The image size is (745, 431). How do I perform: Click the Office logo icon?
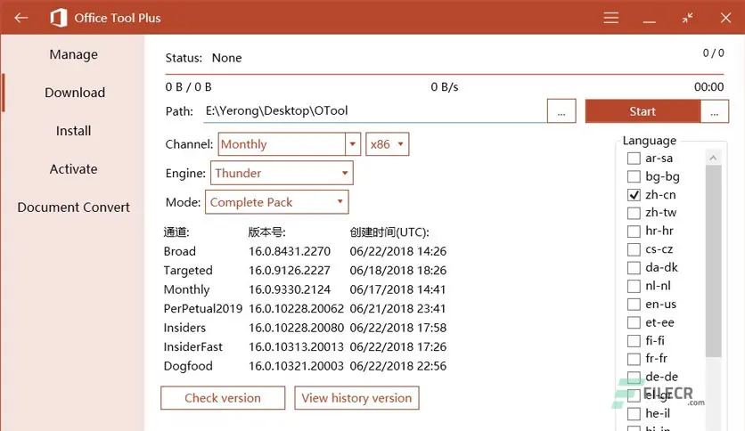pos(59,18)
